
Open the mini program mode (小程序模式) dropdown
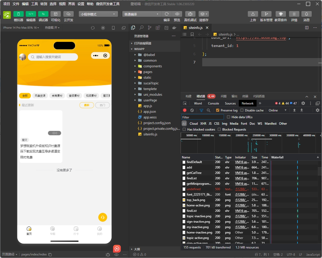[x=98, y=14]
